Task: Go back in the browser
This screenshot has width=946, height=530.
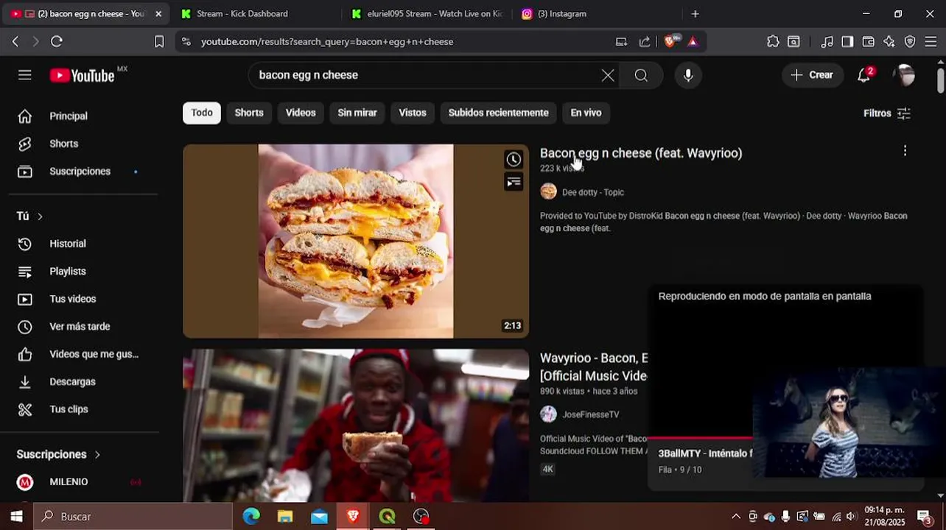Action: coord(15,42)
